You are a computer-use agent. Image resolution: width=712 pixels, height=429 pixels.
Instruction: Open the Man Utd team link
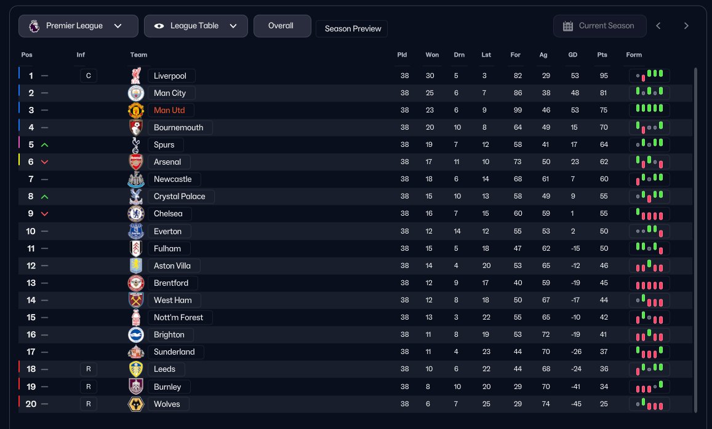click(x=169, y=111)
